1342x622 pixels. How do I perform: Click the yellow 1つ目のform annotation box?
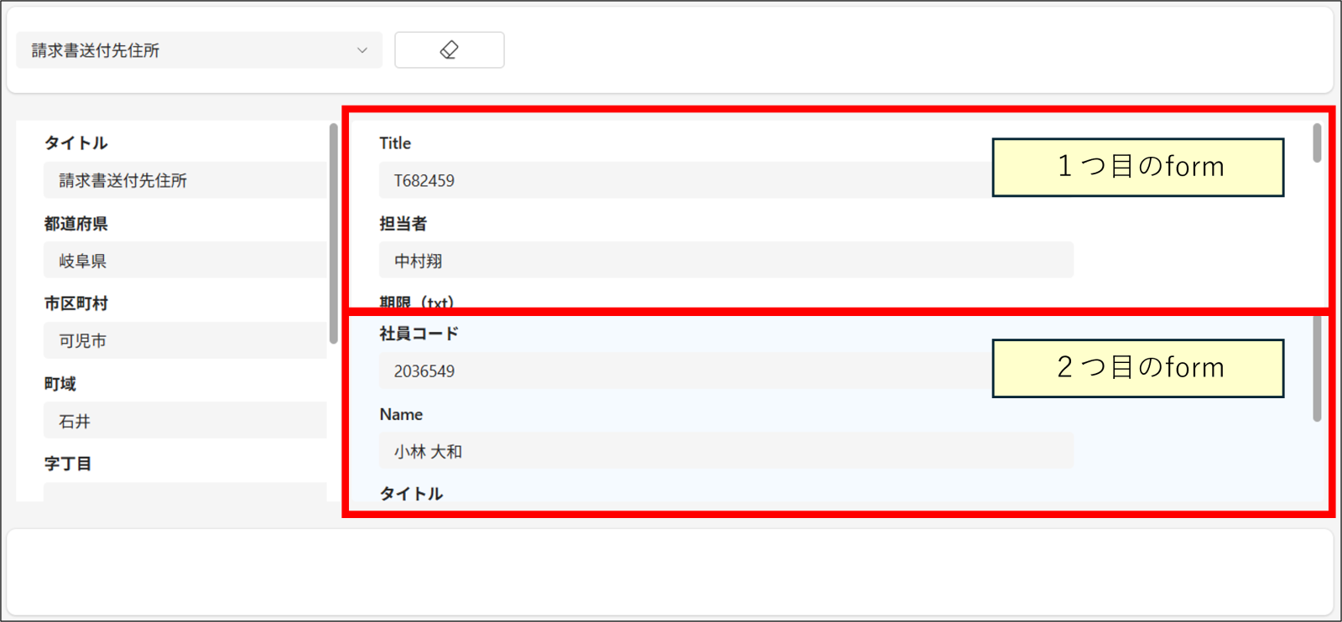[1137, 168]
